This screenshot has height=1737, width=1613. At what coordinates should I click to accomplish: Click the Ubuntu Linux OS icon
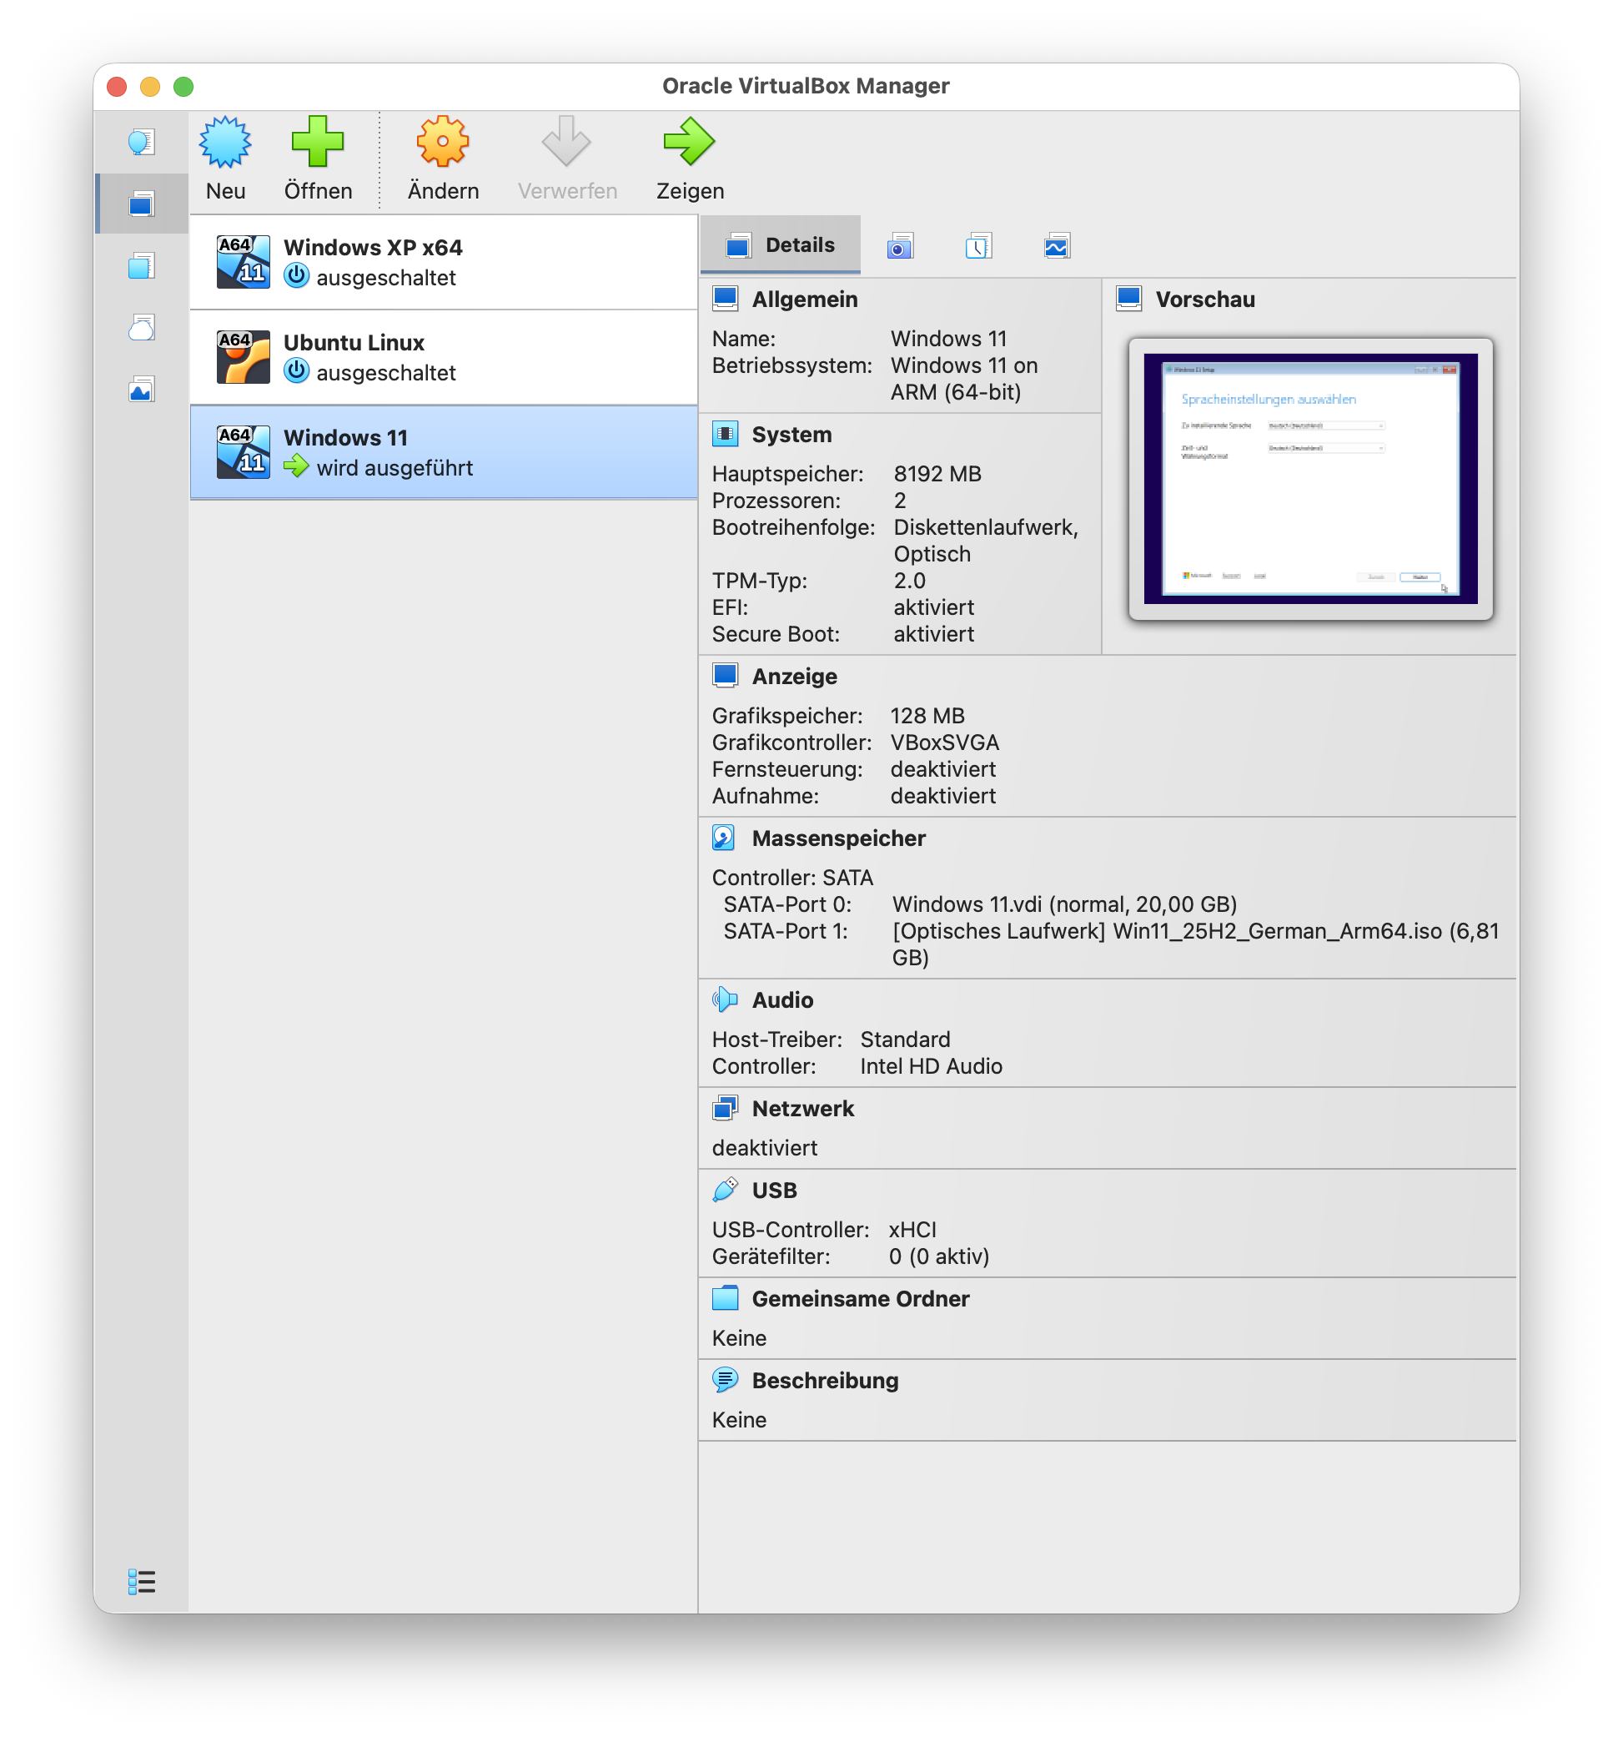click(244, 357)
